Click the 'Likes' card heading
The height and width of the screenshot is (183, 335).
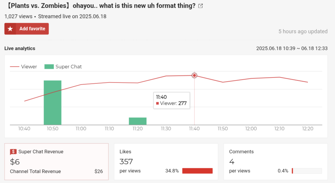[x=126, y=151]
